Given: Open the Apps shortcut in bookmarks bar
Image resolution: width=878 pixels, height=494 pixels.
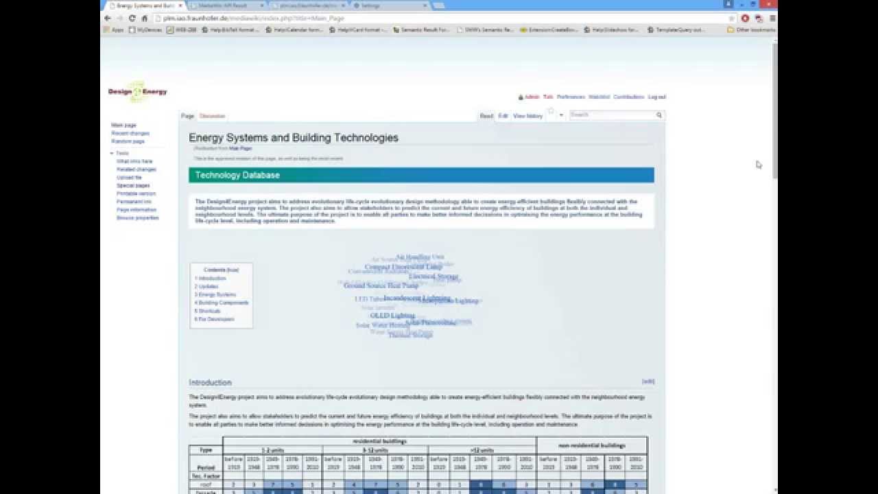Looking at the screenshot, I should tap(115, 30).
